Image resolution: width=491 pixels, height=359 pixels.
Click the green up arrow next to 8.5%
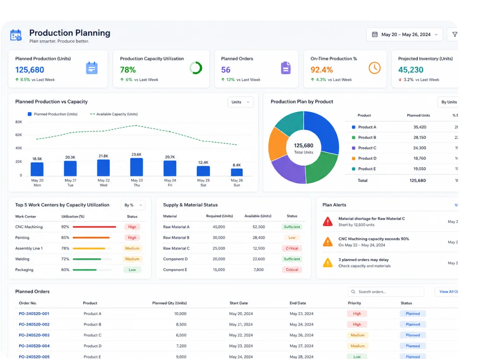pyautogui.click(x=17, y=80)
